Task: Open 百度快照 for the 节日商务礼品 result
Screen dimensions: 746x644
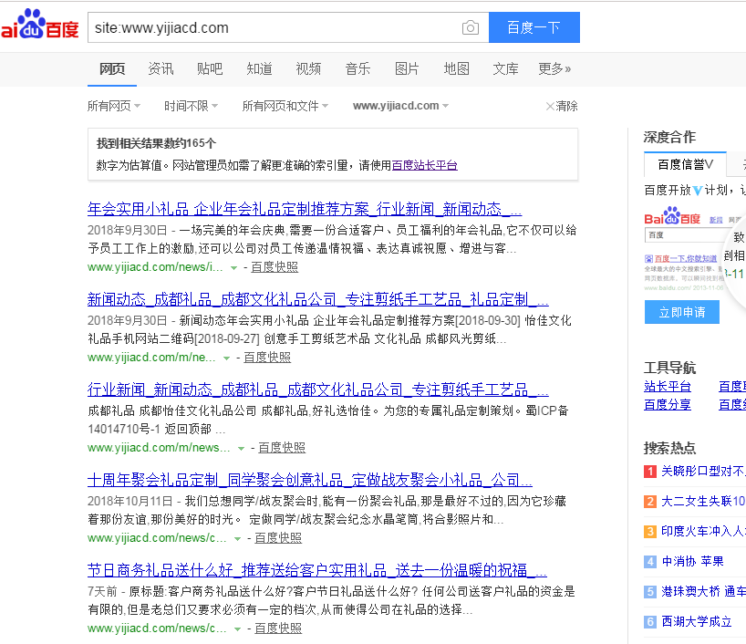Action: pyautogui.click(x=278, y=628)
